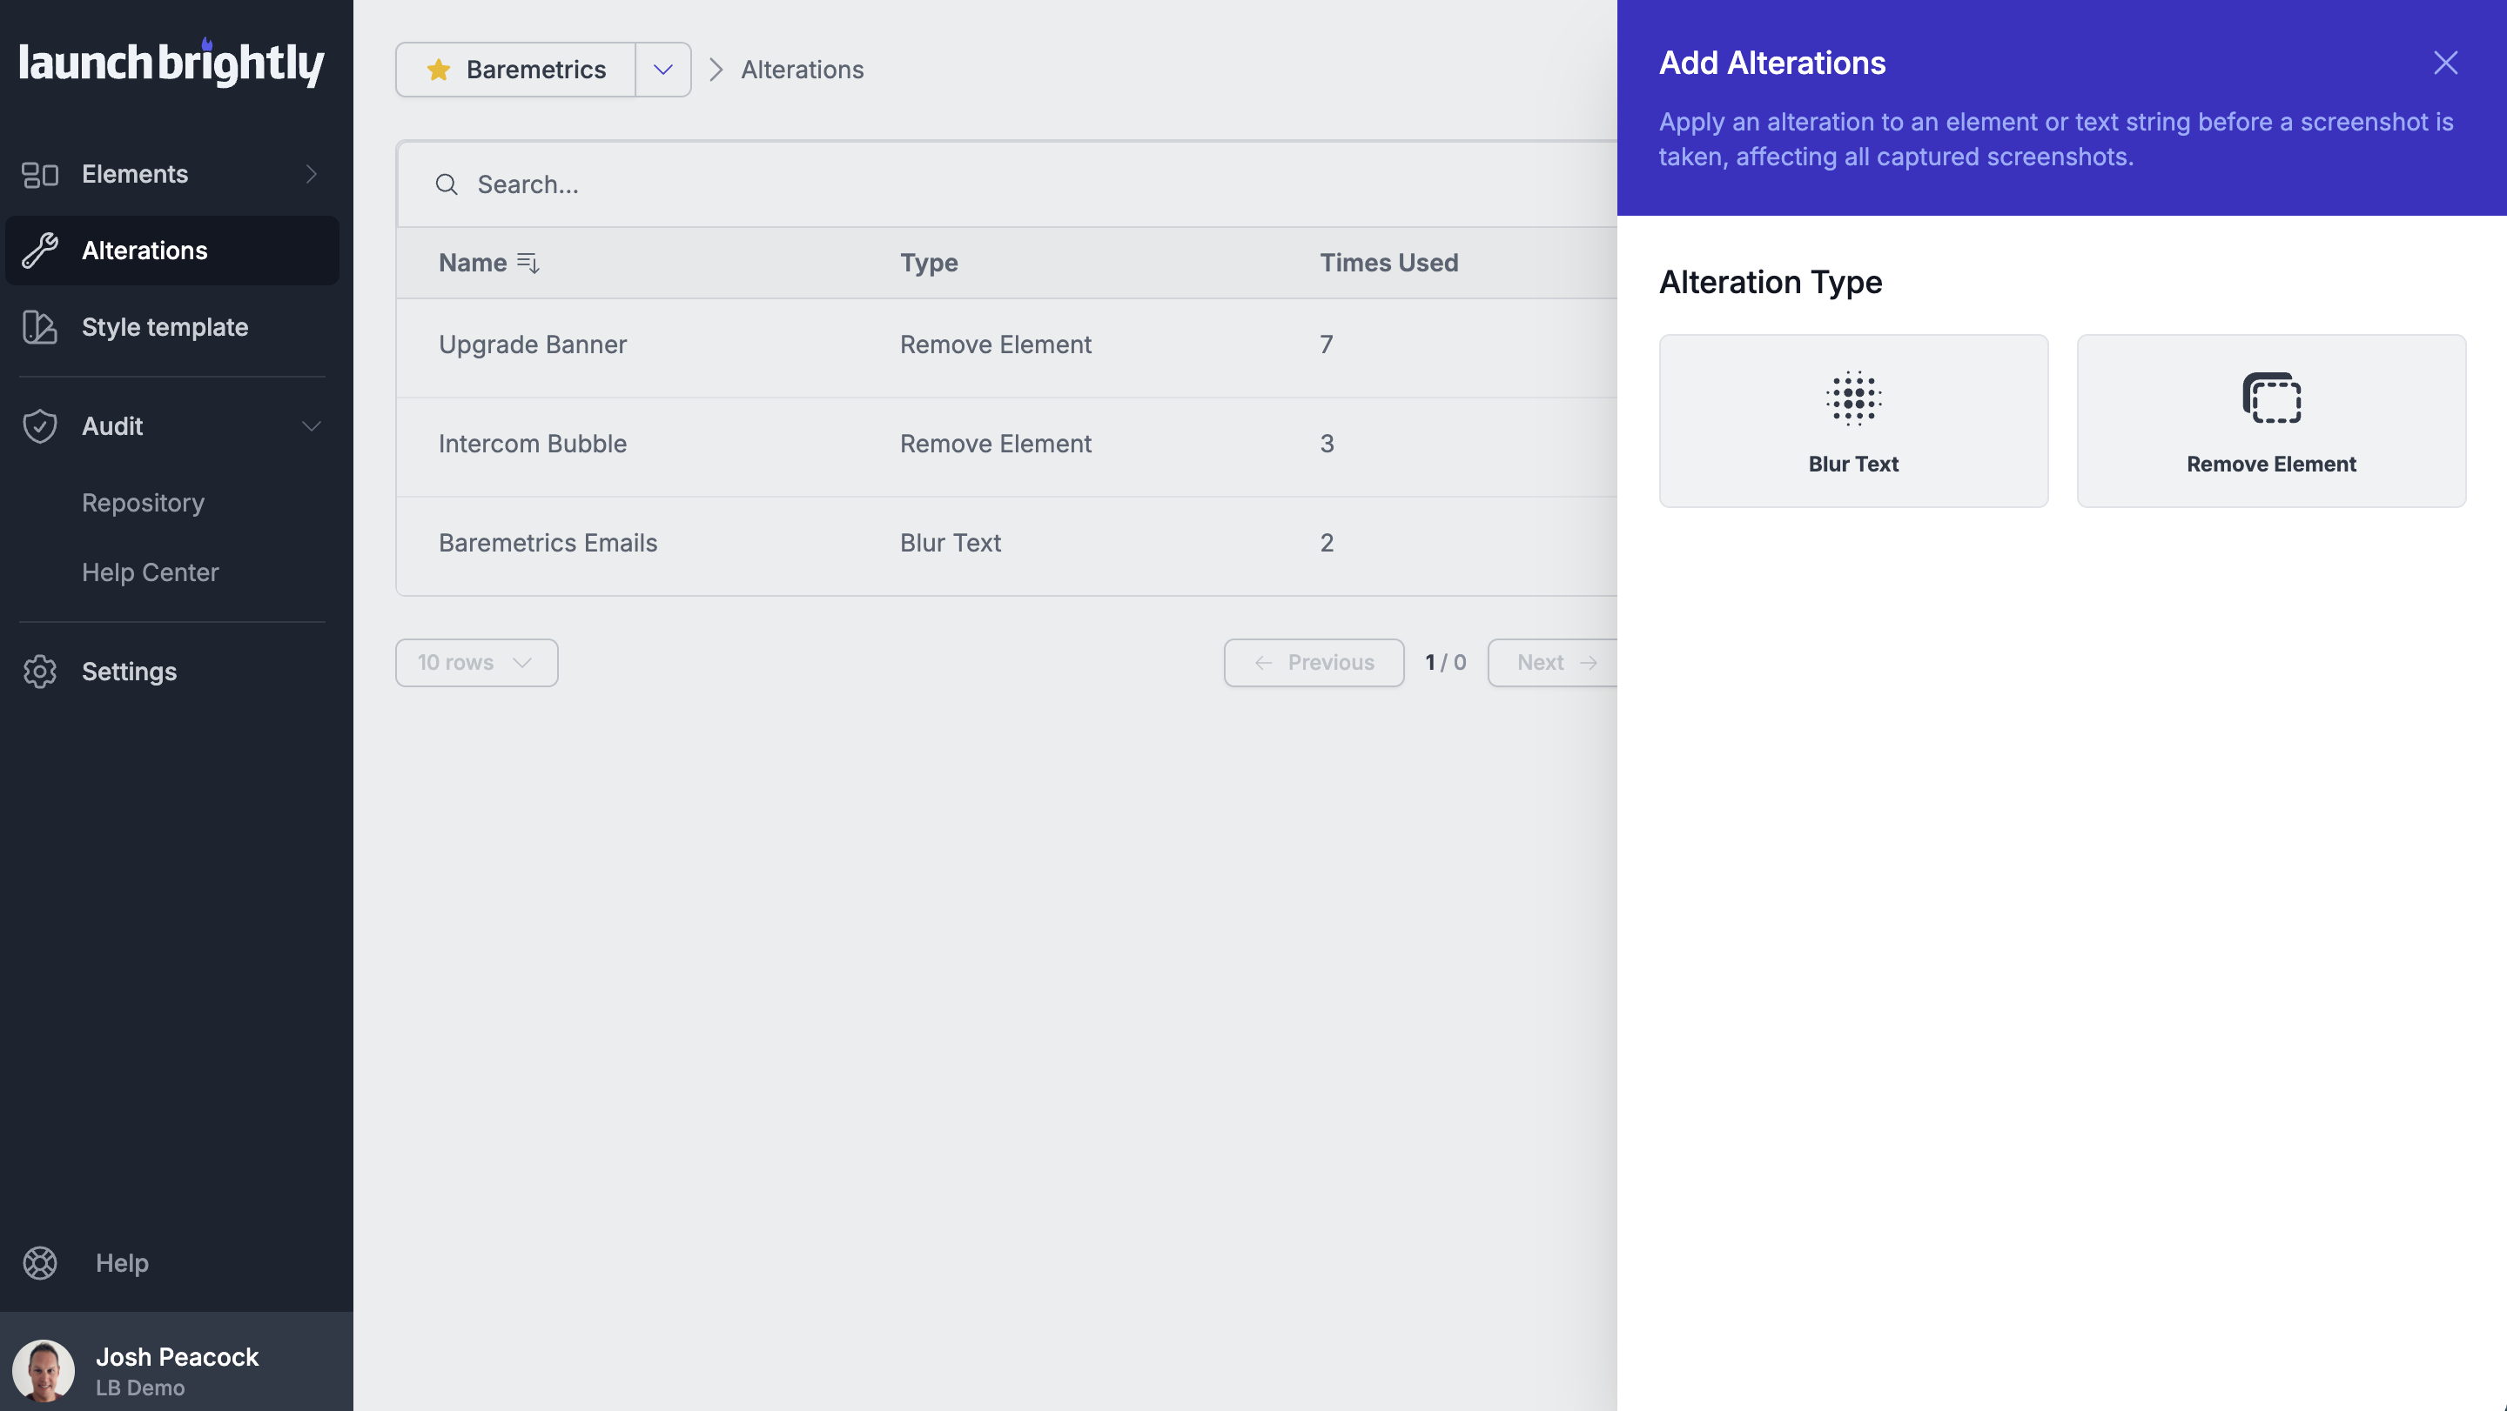Click the 1 / 0 page indicator
The width and height of the screenshot is (2507, 1411).
pos(1445,662)
